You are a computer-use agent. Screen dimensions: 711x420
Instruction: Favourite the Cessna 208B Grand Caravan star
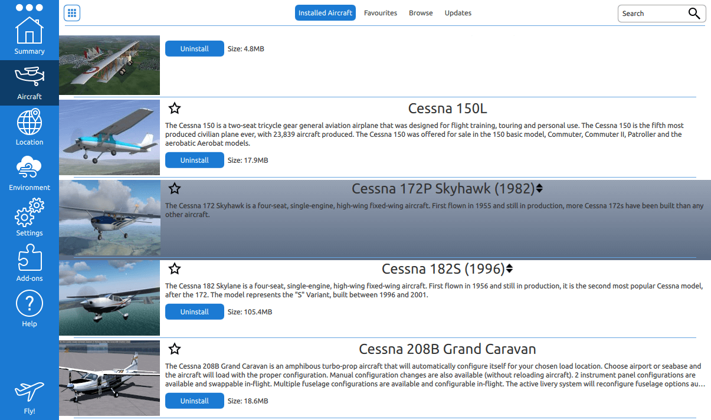tap(175, 349)
